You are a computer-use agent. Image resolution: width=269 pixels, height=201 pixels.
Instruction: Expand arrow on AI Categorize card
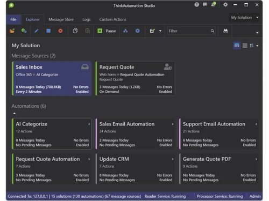(x=89, y=124)
